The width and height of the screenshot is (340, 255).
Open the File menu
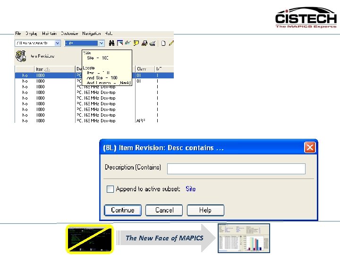(x=18, y=34)
